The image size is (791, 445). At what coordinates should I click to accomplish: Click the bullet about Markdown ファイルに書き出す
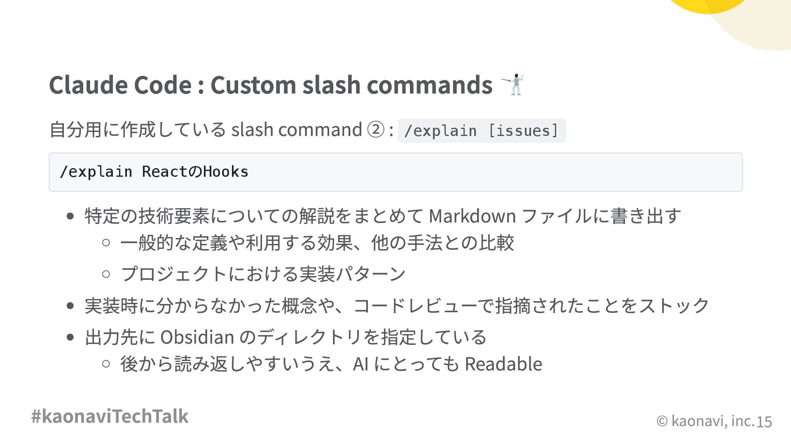pos(383,216)
